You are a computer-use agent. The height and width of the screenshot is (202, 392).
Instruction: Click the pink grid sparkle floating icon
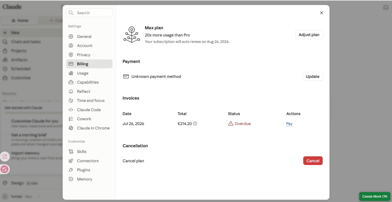pos(4,157)
